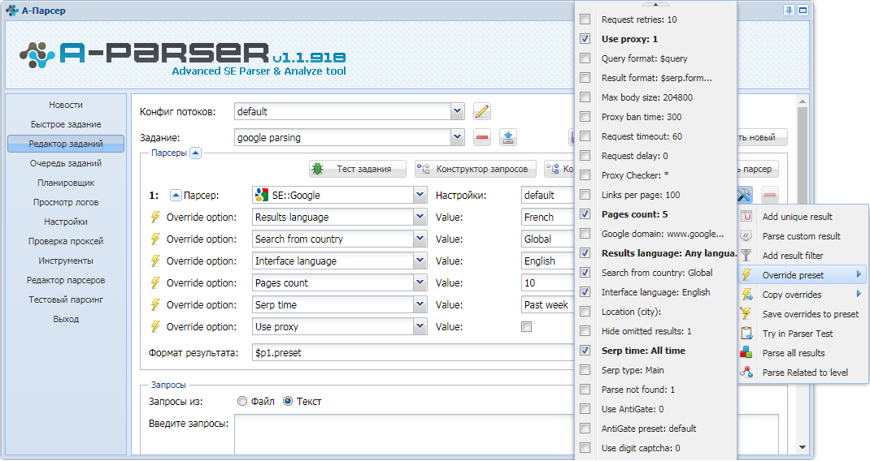Click the page scrollbar up arrow
This screenshot has width=870, height=461.
point(803,101)
